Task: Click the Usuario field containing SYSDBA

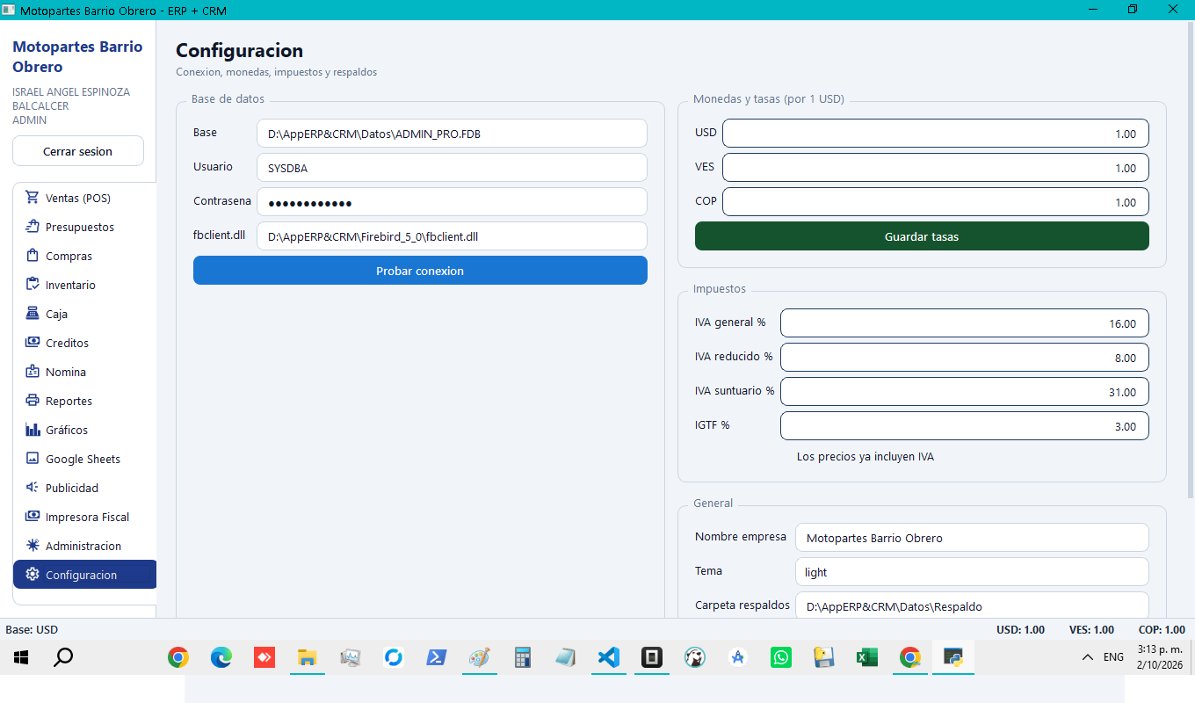Action: pos(452,168)
